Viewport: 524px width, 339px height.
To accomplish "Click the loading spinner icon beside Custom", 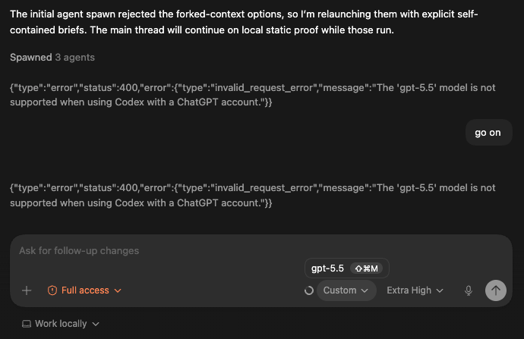I will pos(309,290).
